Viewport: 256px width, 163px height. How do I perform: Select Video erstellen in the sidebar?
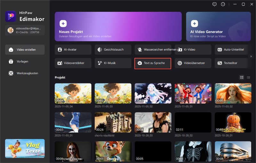[x=25, y=50]
